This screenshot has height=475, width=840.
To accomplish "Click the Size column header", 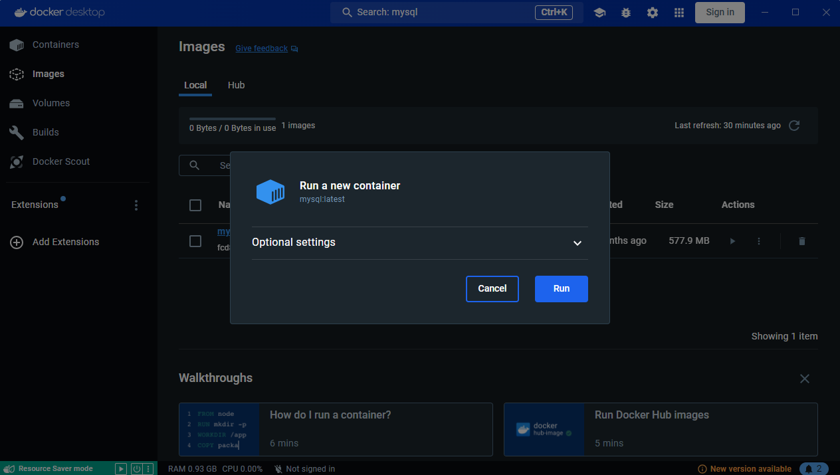I will [664, 205].
